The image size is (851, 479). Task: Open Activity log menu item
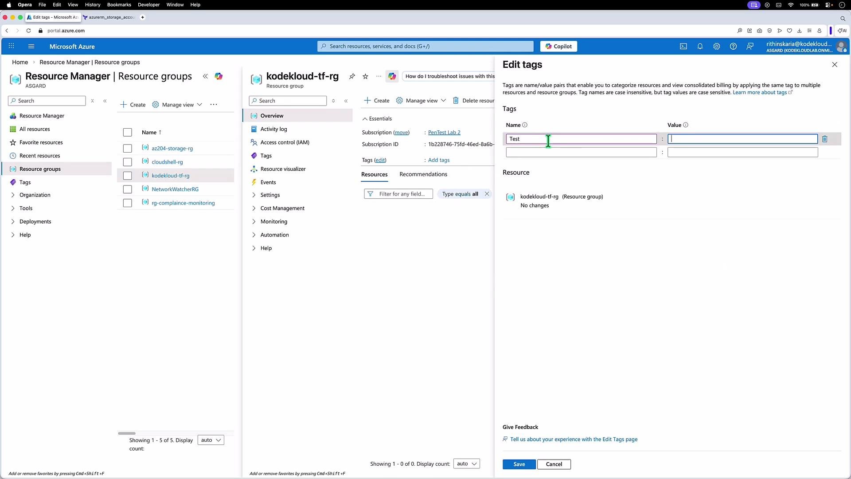point(273,129)
